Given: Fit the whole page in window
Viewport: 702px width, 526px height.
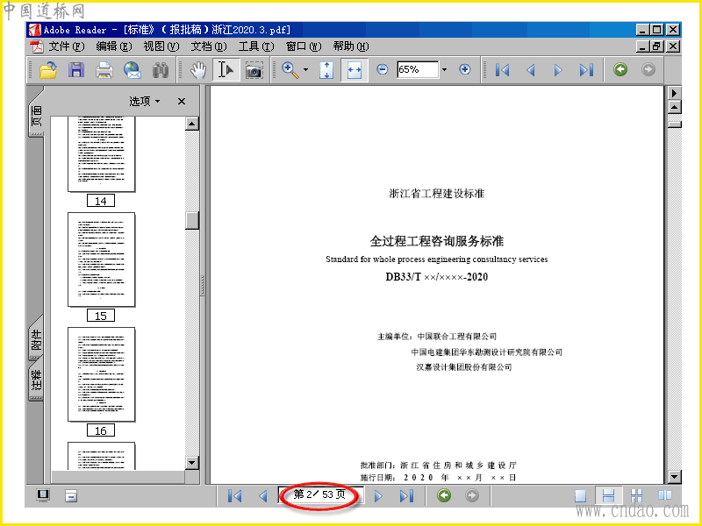Looking at the screenshot, I should click(x=326, y=70).
